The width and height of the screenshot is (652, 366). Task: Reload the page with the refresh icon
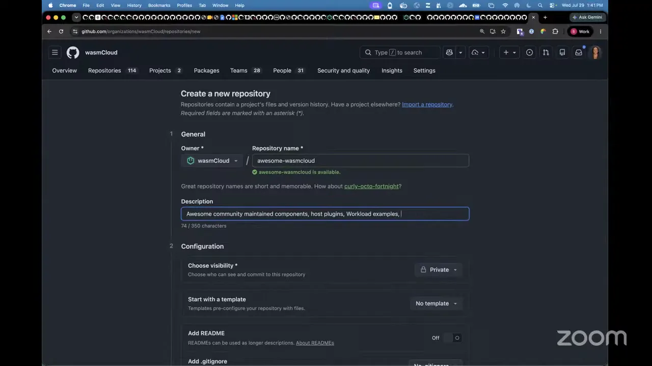coord(61,32)
